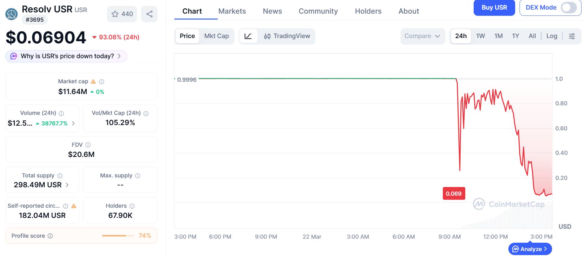Add USR to watchlist with star icon
The width and height of the screenshot is (584, 256).
tap(122, 14)
